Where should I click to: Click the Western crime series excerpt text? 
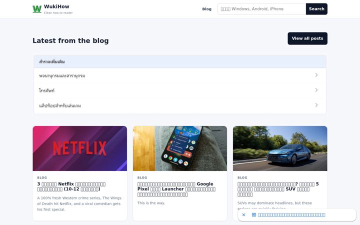79,203
